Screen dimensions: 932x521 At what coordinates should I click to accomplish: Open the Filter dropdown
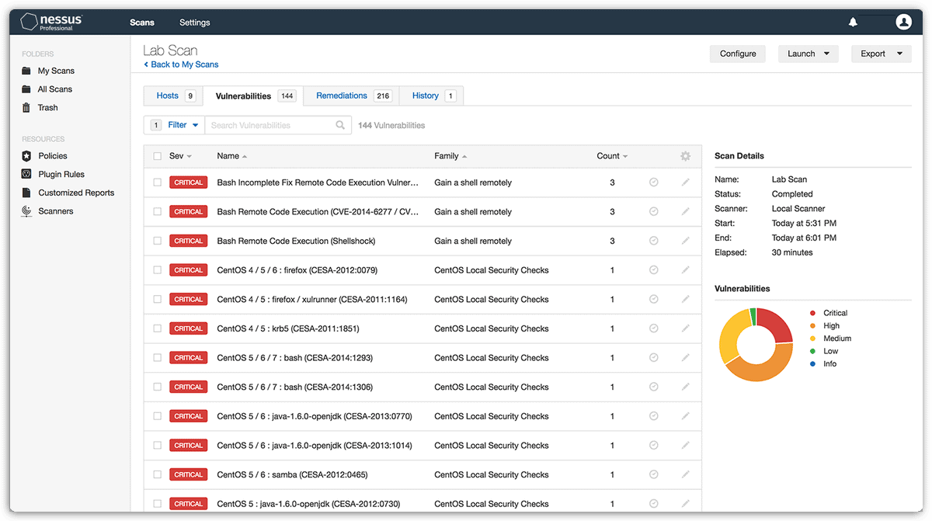tap(174, 125)
